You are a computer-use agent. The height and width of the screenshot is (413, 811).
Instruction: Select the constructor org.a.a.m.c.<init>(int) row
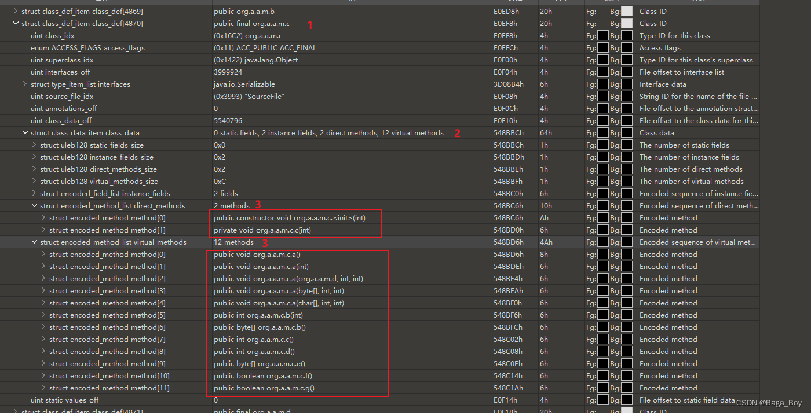tap(290, 217)
